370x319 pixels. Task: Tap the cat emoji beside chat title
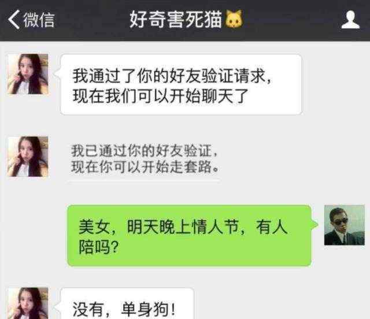(x=234, y=19)
